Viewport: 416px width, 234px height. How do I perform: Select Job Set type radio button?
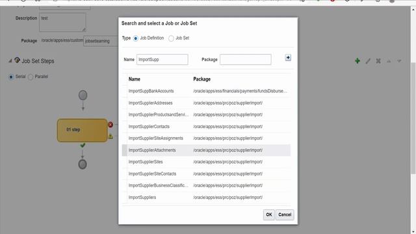171,38
